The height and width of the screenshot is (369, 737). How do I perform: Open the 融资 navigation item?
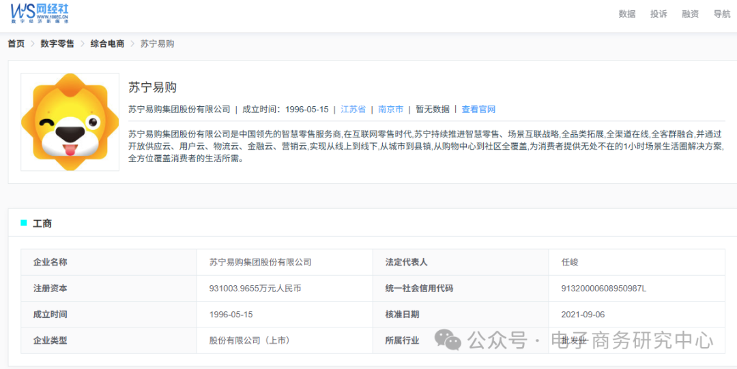pos(690,14)
